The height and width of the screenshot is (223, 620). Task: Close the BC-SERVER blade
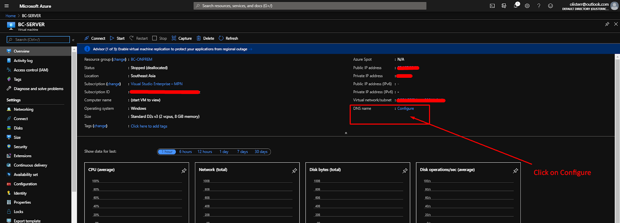pos(616,24)
